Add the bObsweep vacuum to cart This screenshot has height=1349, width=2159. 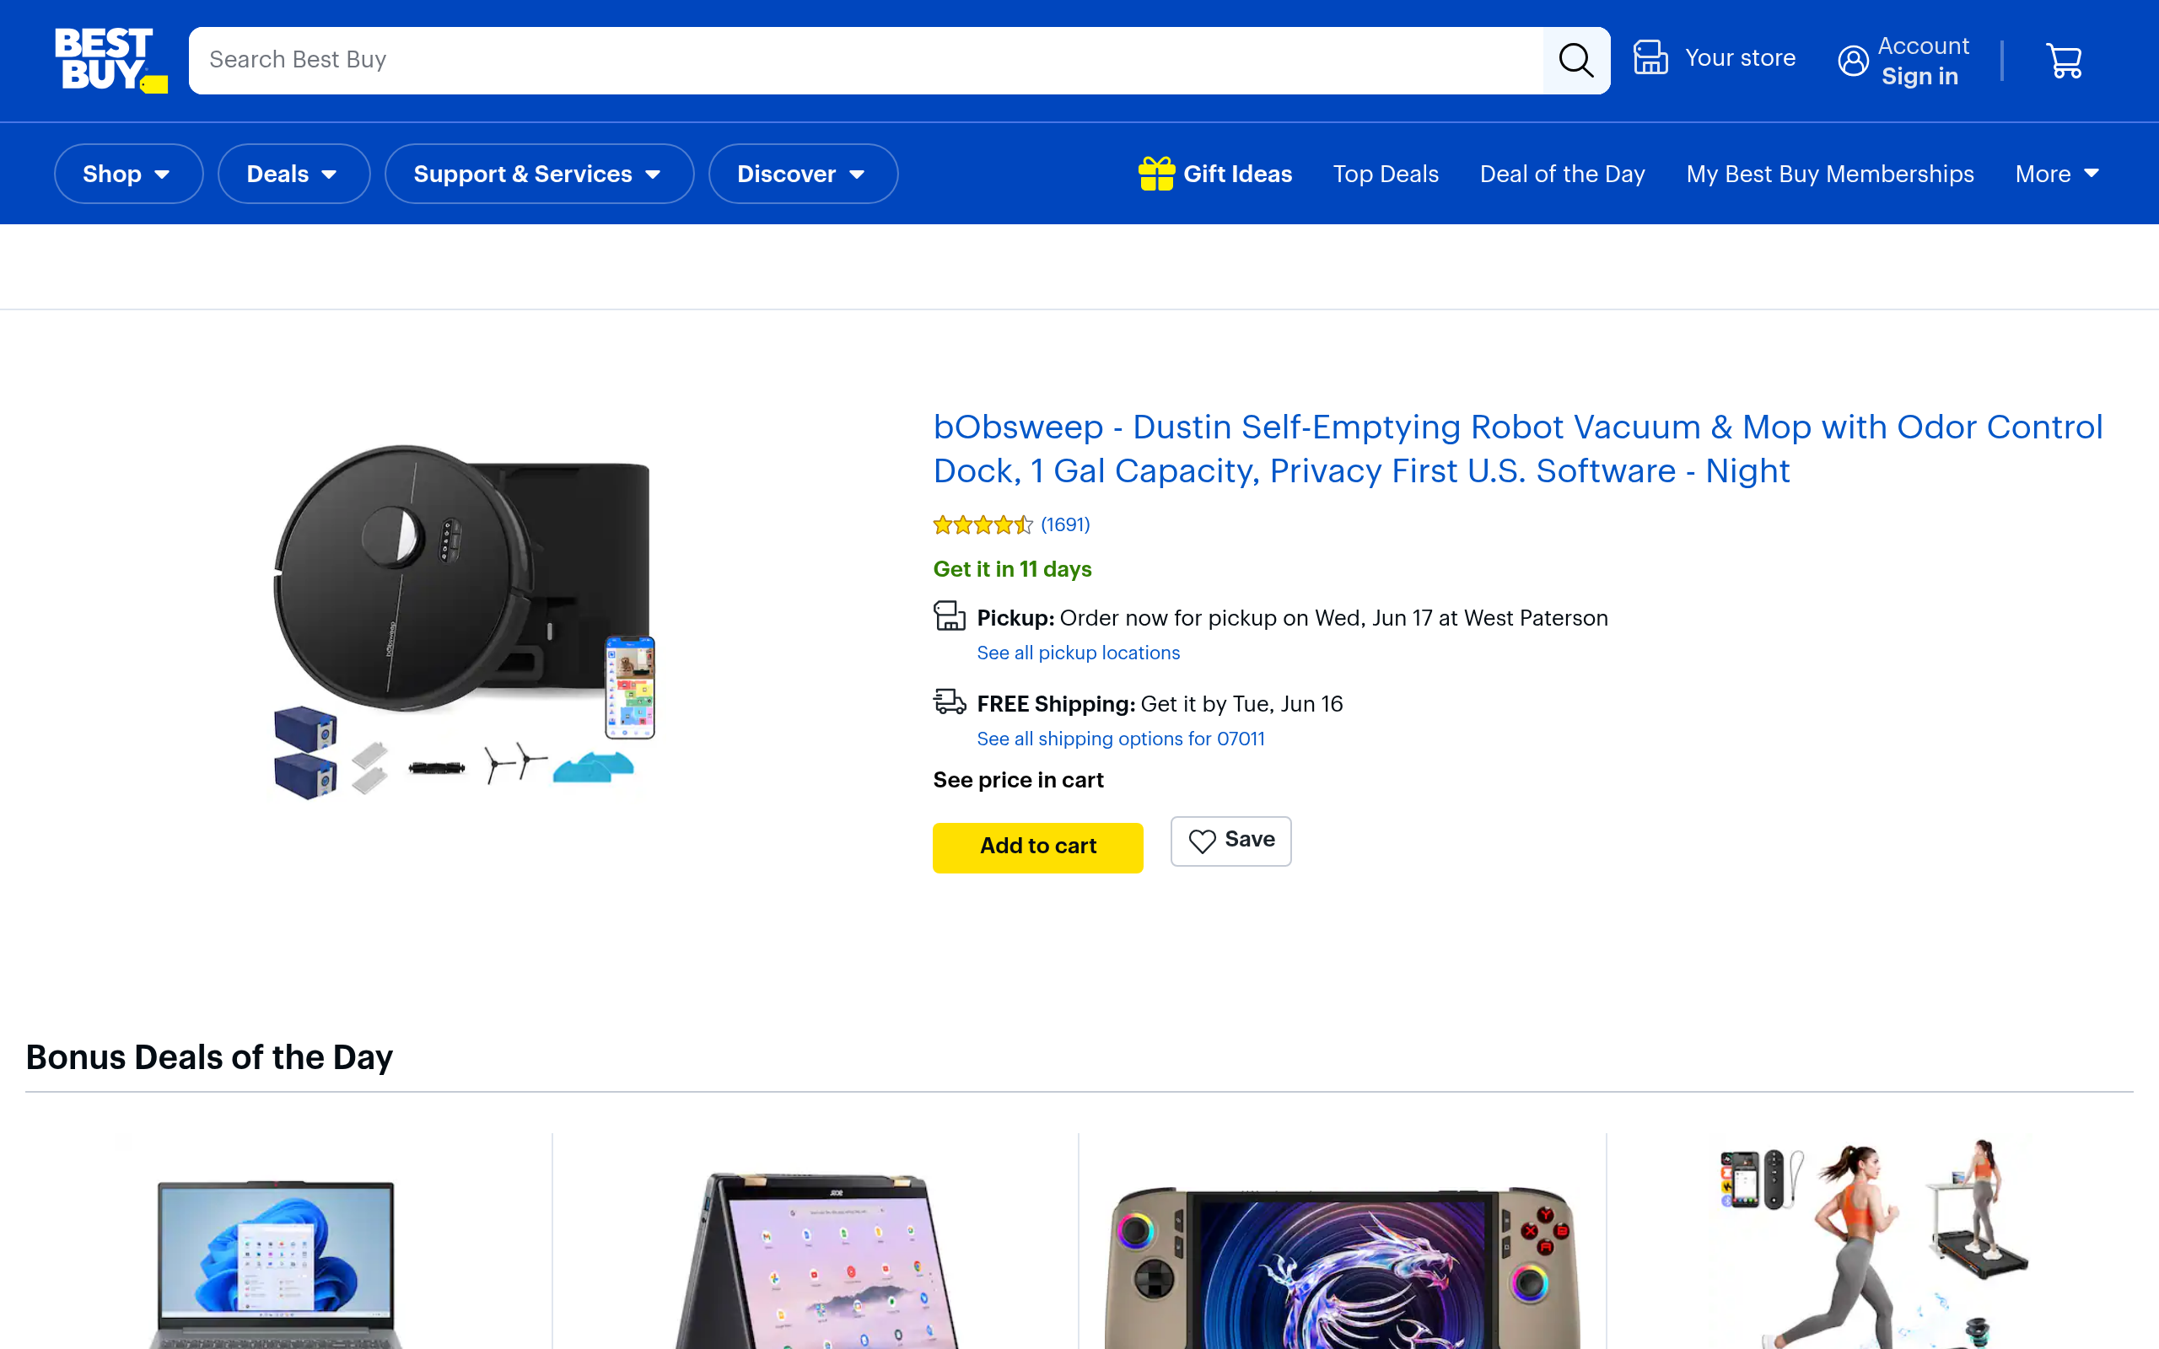click(x=1037, y=846)
